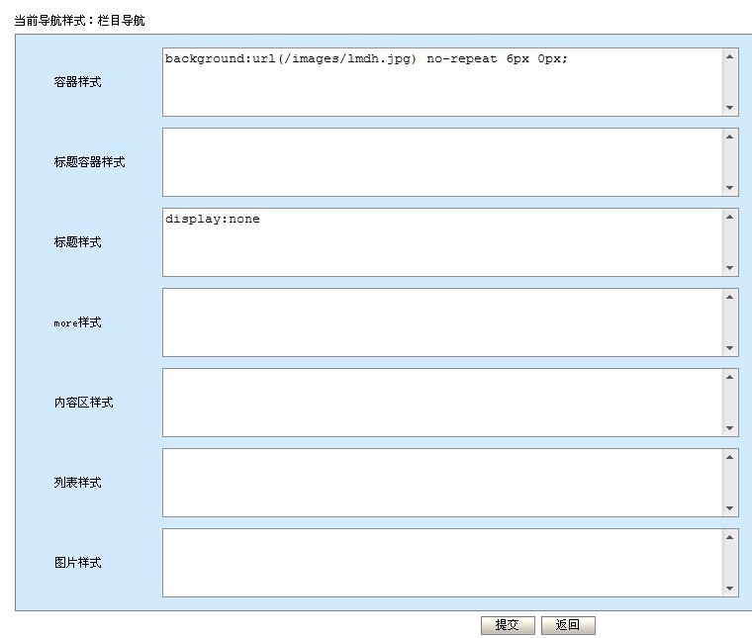Click the 返回 back button

click(x=568, y=625)
